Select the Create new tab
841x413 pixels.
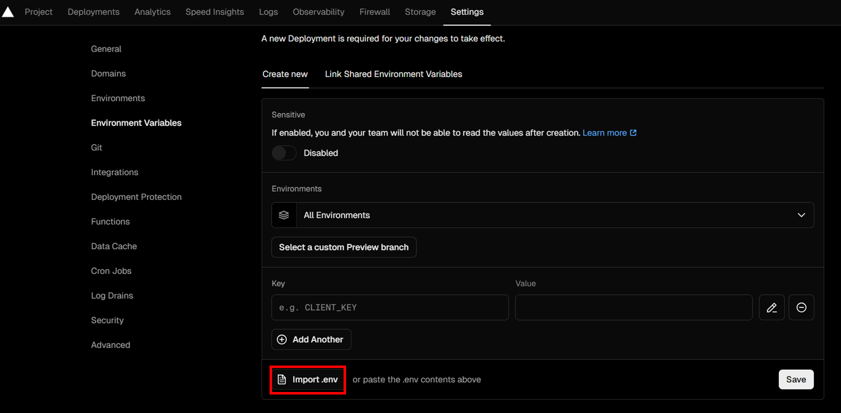coord(285,74)
